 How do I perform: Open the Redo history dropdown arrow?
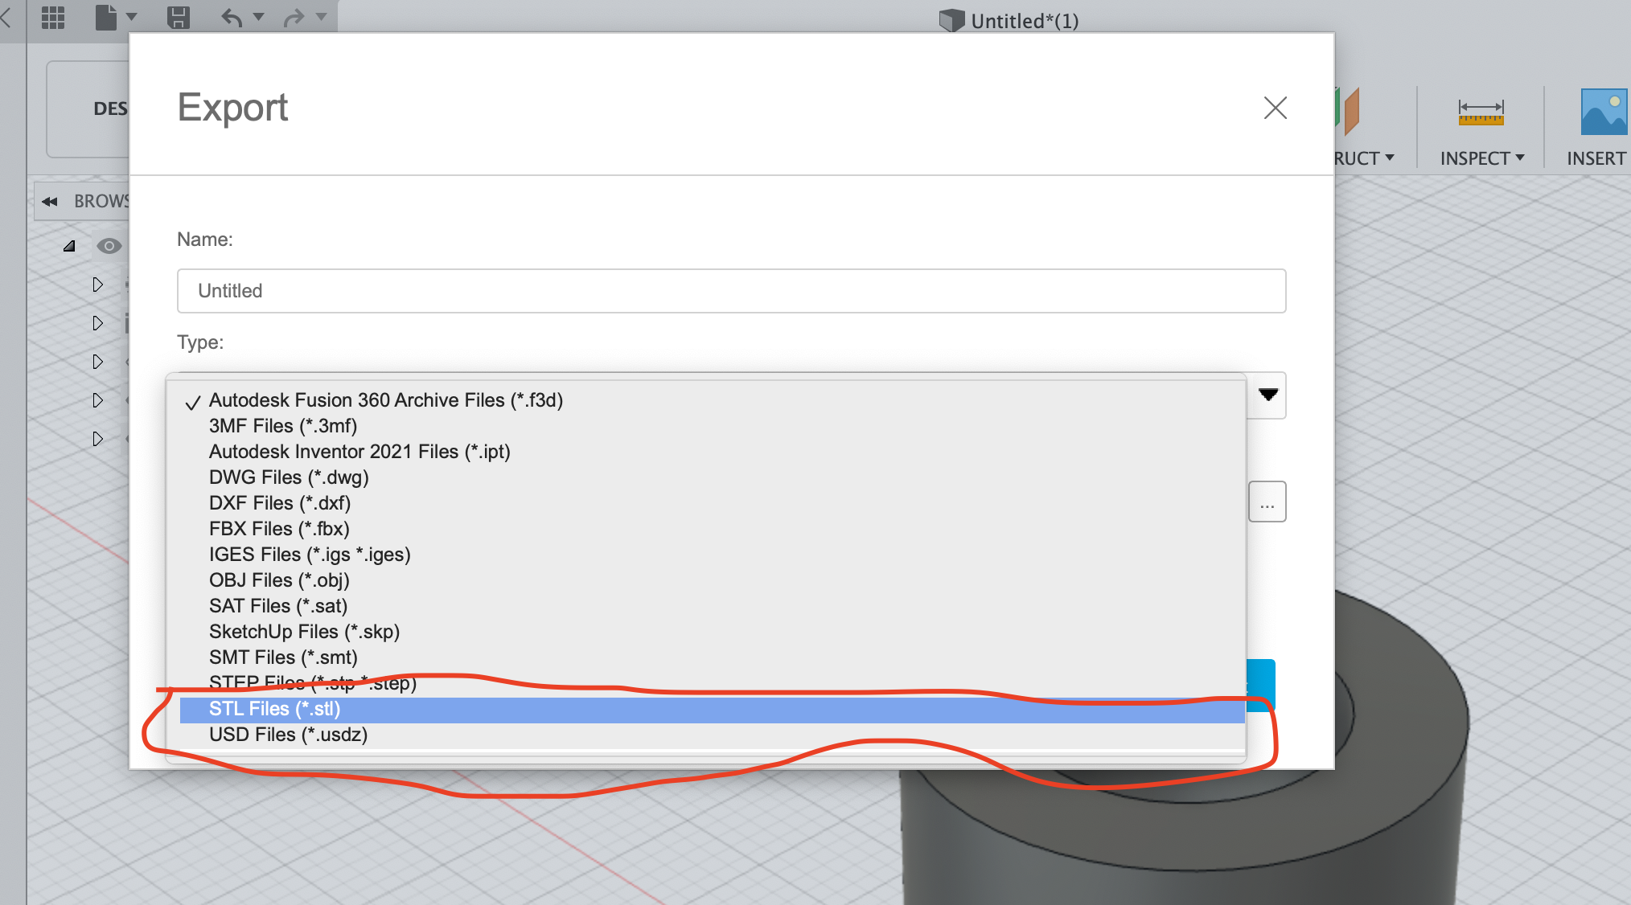(x=321, y=17)
